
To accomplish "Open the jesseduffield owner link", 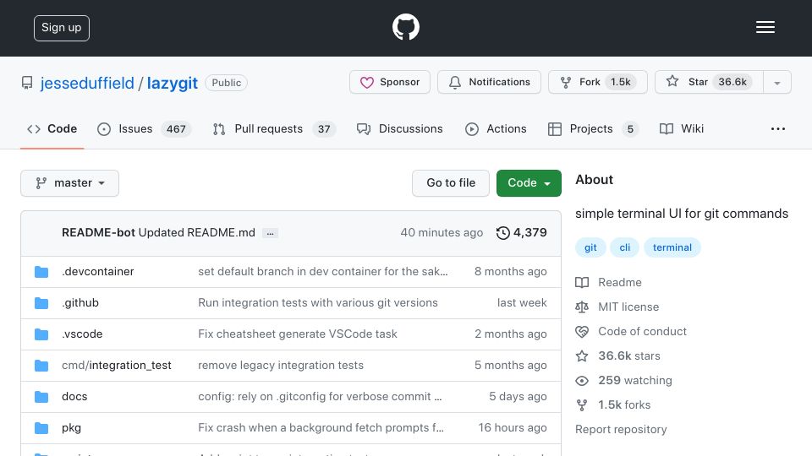I will pos(87,83).
